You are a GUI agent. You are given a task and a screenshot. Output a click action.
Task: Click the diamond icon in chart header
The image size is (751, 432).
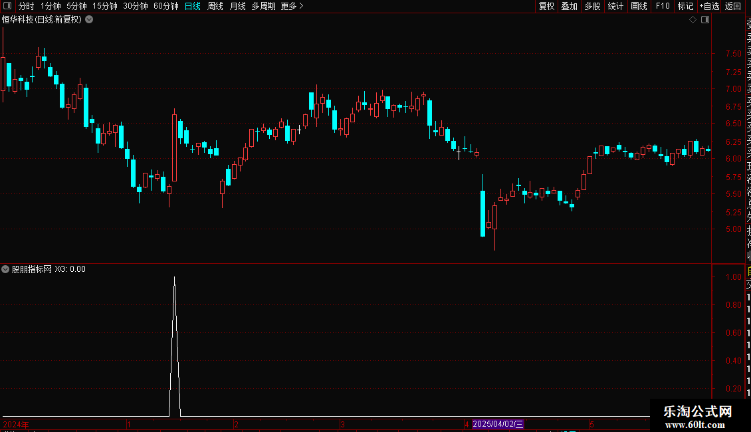693,20
